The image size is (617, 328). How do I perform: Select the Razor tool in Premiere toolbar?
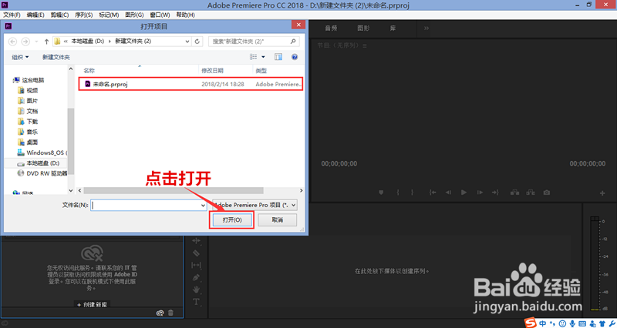pyautogui.click(x=196, y=253)
